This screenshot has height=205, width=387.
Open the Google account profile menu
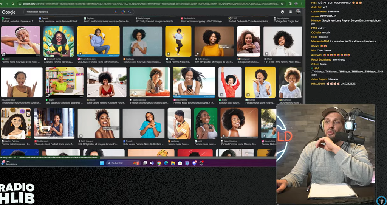pyautogui.click(x=298, y=12)
